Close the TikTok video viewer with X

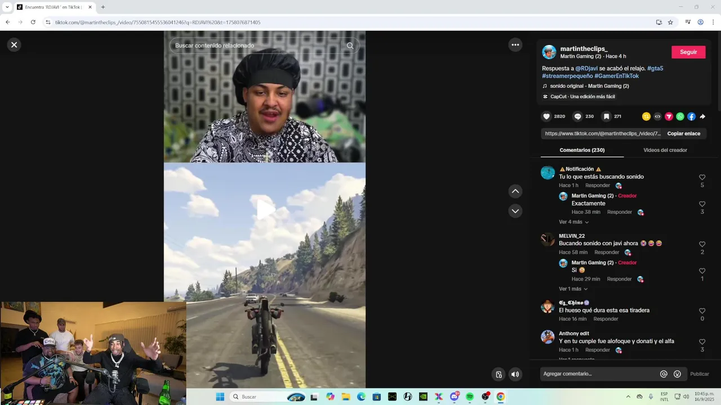pos(14,45)
